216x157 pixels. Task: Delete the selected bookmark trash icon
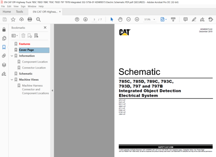pos(23,36)
